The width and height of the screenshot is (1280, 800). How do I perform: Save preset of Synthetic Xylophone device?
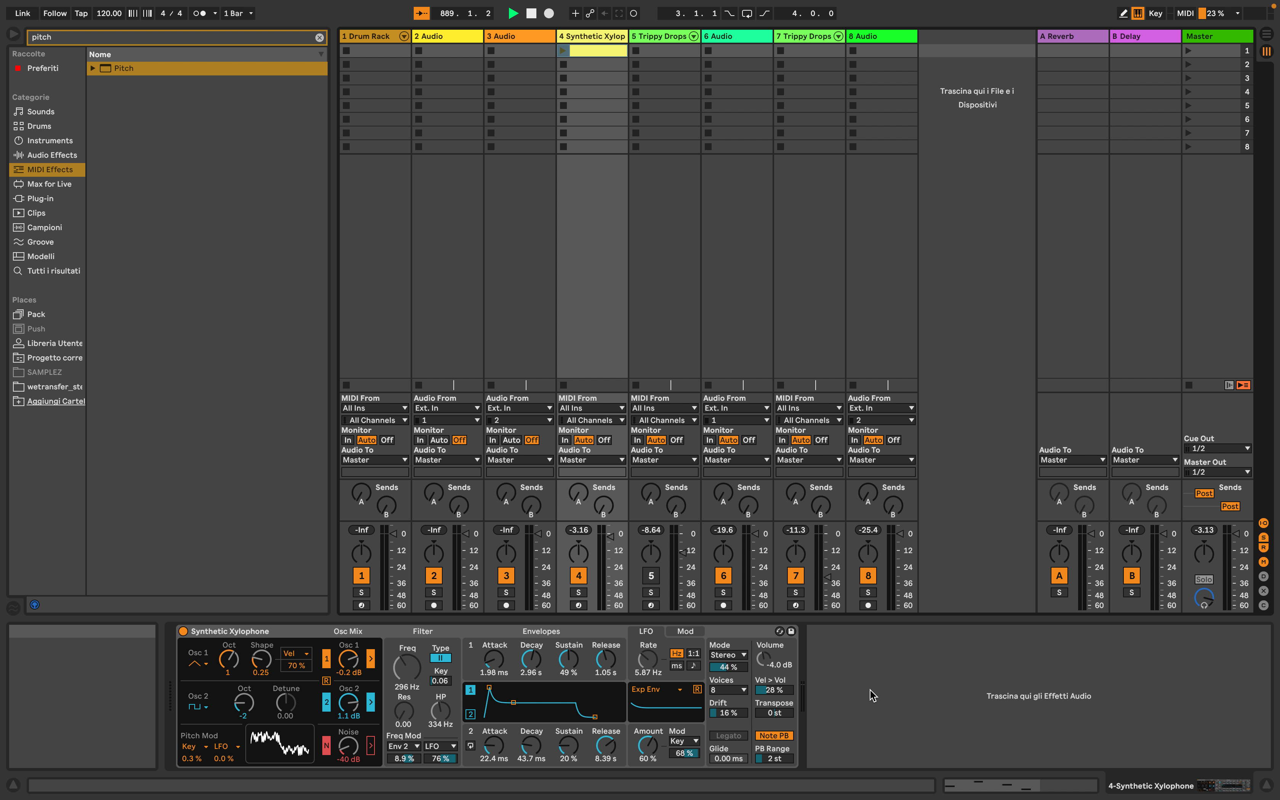click(791, 631)
